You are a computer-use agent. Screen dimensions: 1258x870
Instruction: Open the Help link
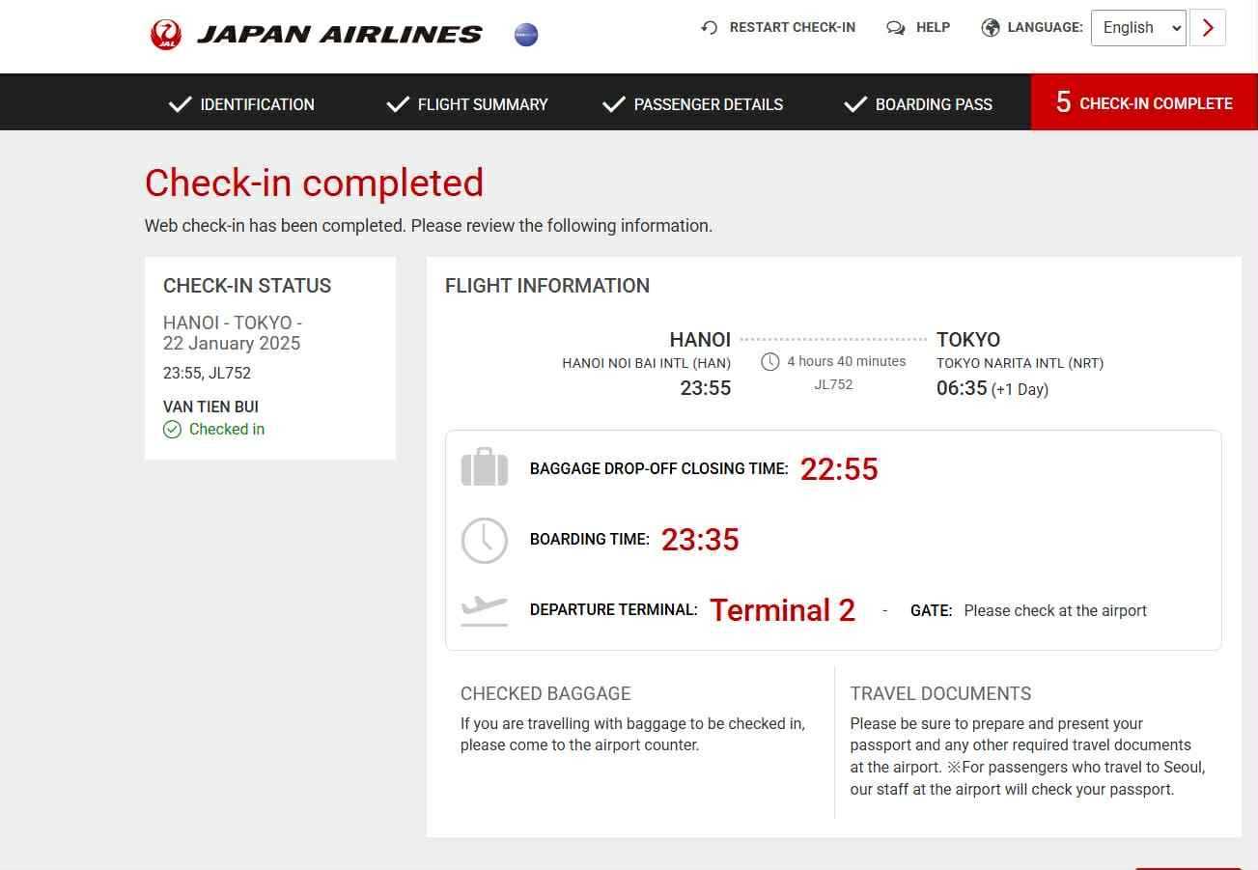point(933,28)
